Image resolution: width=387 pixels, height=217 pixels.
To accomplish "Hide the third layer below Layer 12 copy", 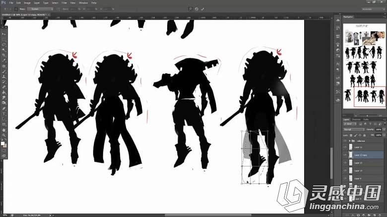I will pos(345,178).
